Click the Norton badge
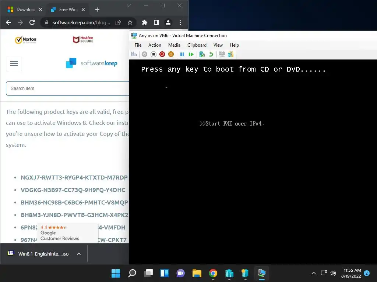 [x=25, y=40]
